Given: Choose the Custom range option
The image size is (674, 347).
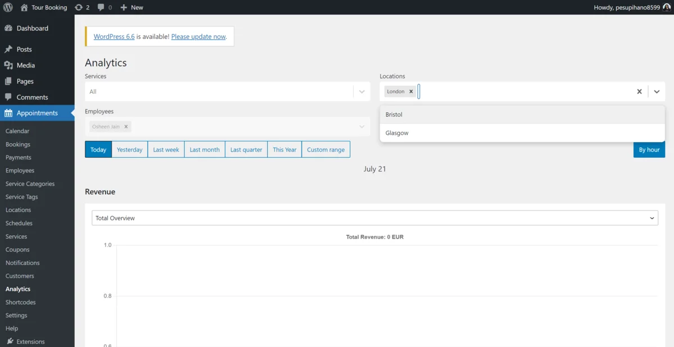Looking at the screenshot, I should click(326, 149).
